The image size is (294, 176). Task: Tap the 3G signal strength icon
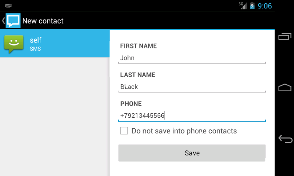coord(243,5)
